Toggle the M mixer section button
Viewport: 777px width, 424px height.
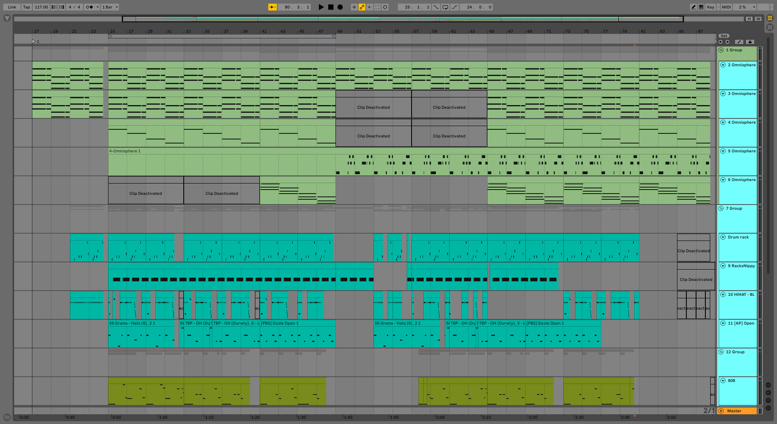pyautogui.click(x=768, y=401)
